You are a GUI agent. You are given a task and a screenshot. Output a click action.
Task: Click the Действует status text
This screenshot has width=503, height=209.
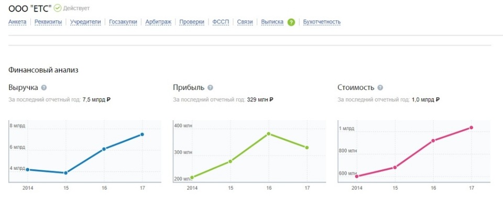pyautogui.click(x=76, y=8)
